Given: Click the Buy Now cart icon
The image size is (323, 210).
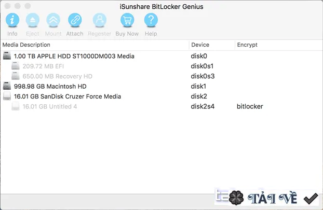Looking at the screenshot, I should click(x=127, y=20).
